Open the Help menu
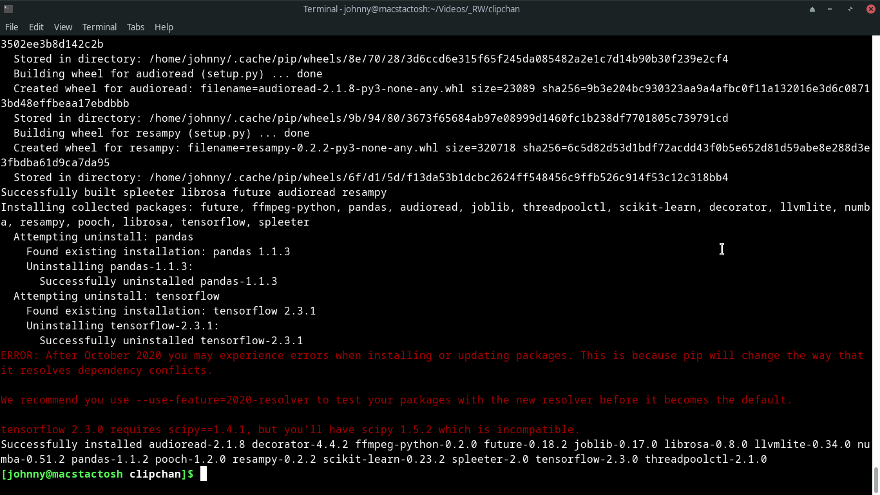The height and width of the screenshot is (495, 880). click(x=164, y=27)
